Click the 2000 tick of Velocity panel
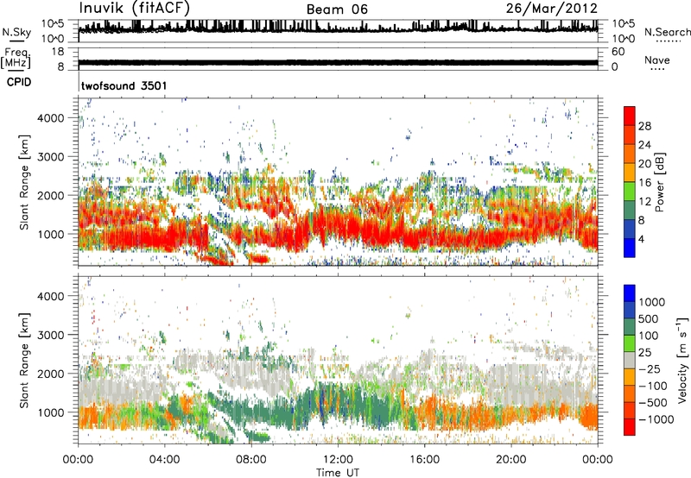Screen dimensions: 691x478 tap(50, 374)
